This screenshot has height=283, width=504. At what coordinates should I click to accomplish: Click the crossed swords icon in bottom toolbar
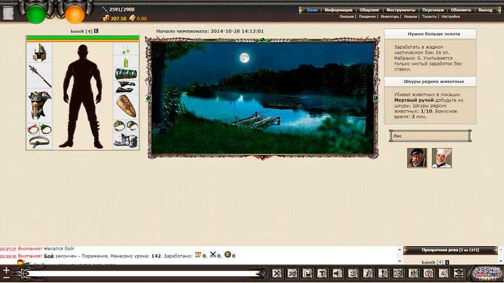[x=277, y=273]
